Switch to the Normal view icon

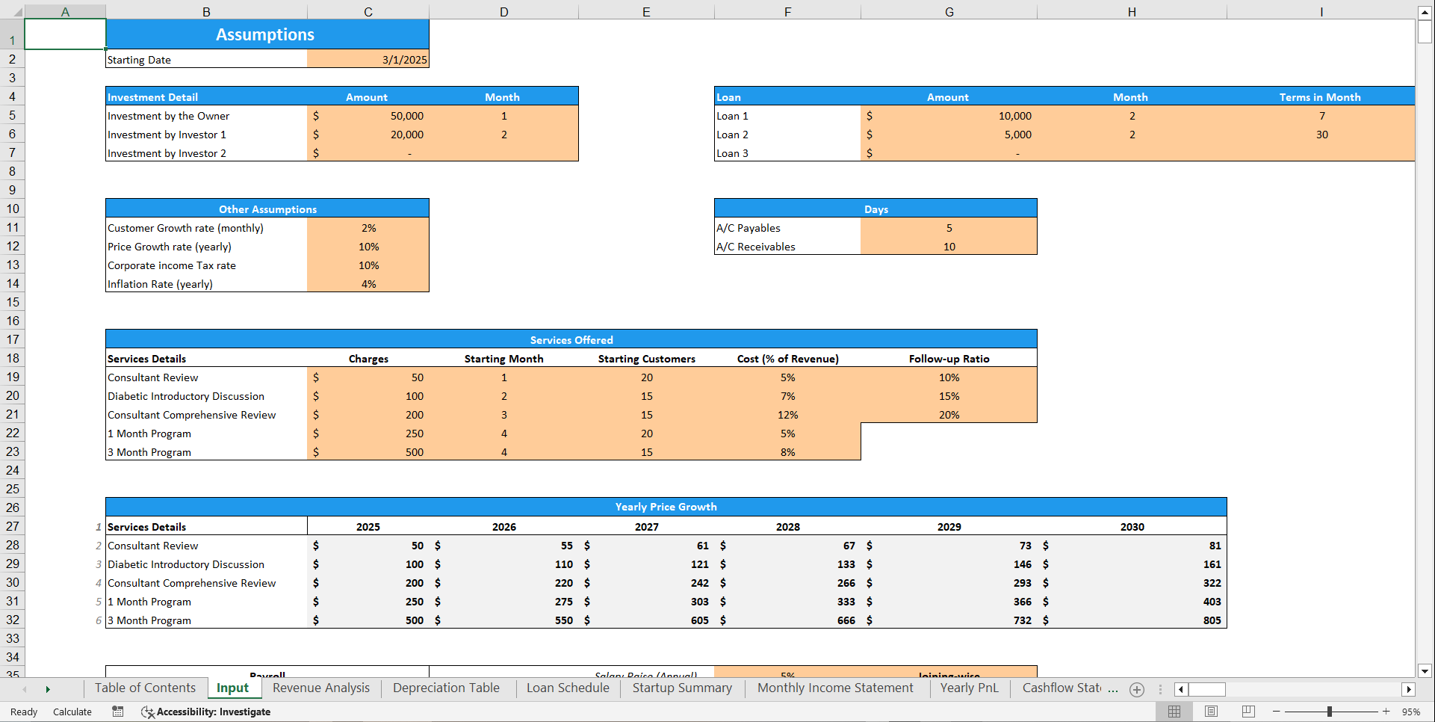click(x=1174, y=712)
